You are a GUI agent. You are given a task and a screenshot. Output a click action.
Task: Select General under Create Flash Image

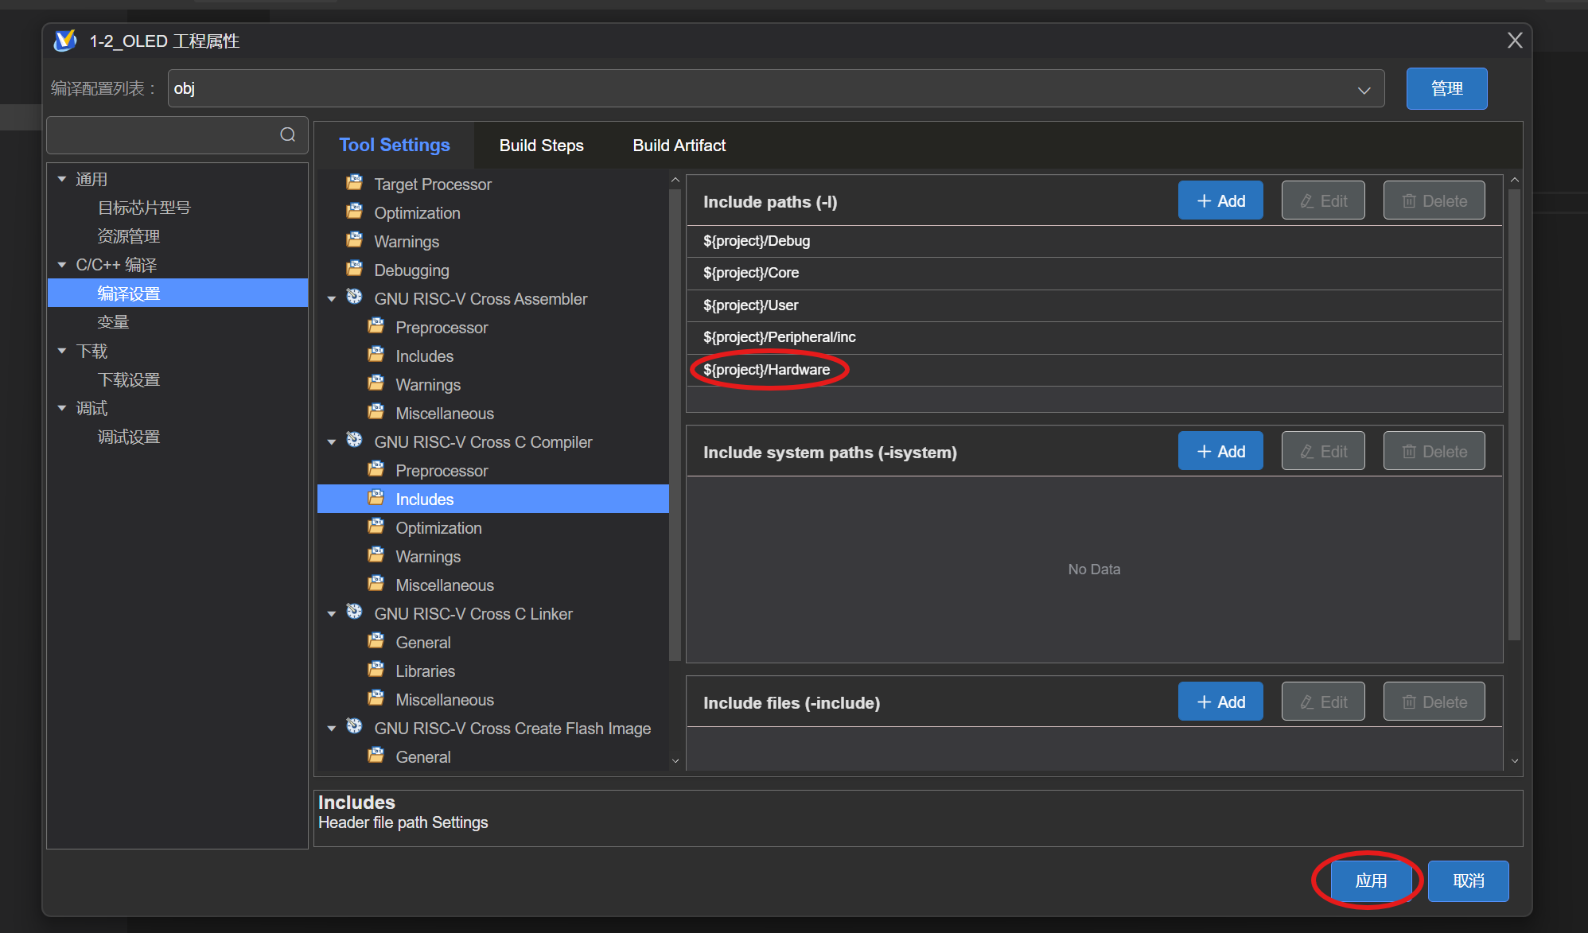(422, 757)
